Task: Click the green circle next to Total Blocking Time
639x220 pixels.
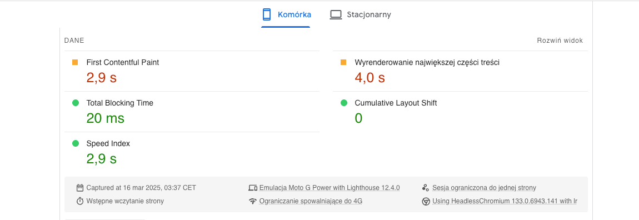Action: click(x=76, y=103)
